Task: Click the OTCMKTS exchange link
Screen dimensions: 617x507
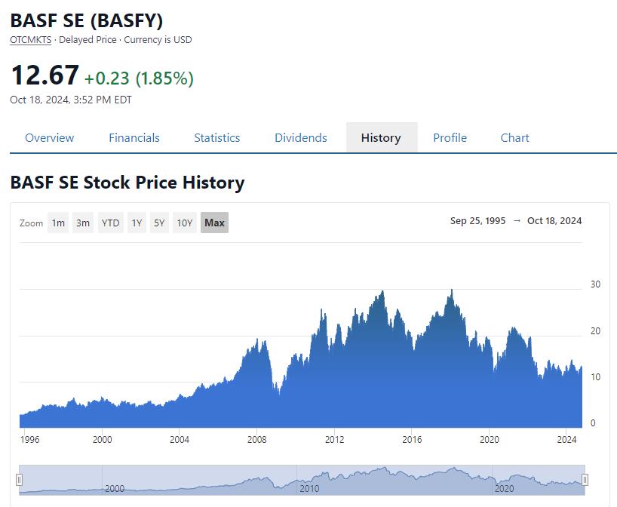Action: tap(31, 39)
